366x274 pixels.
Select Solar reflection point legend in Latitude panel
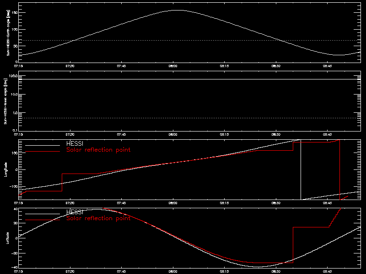tap(98, 218)
